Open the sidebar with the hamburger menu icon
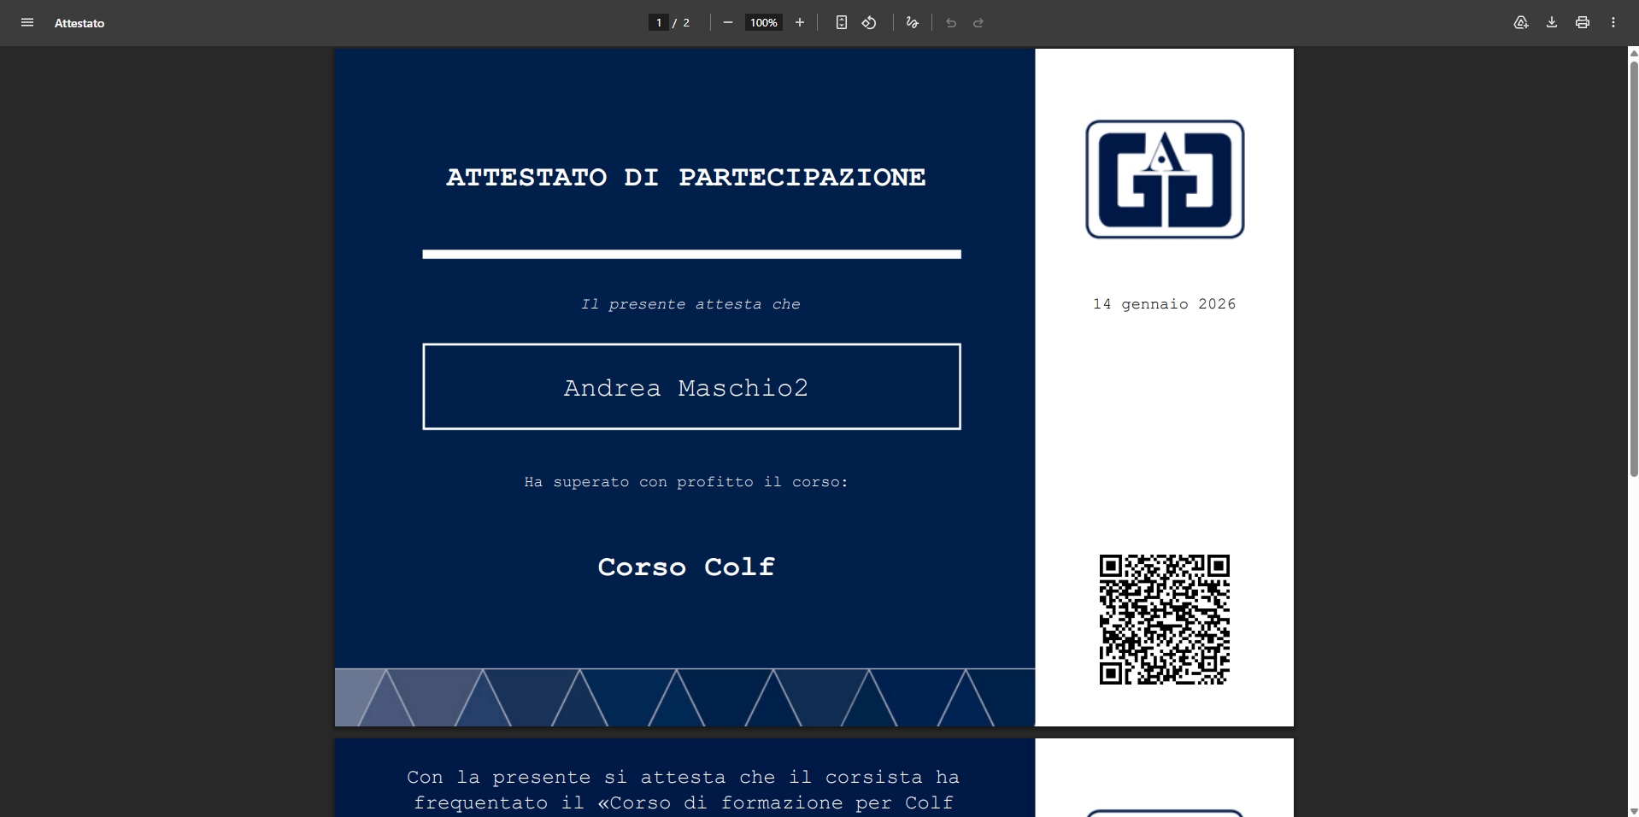This screenshot has width=1639, height=817. click(x=27, y=23)
